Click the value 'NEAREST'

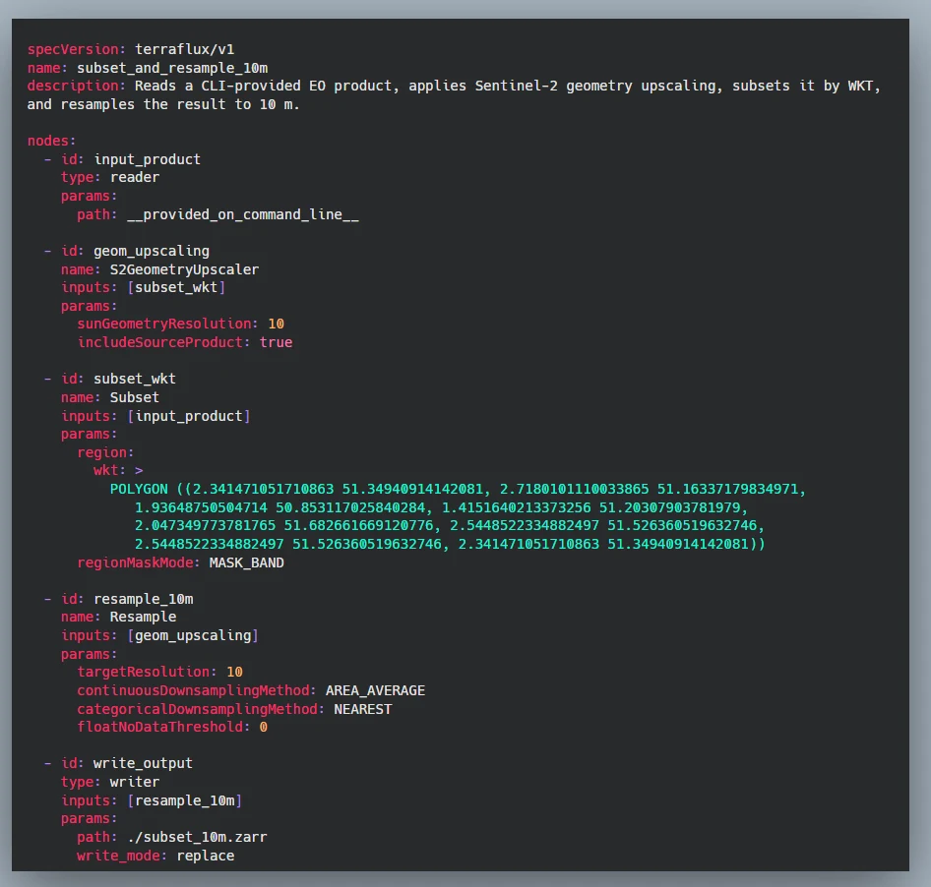(x=363, y=710)
